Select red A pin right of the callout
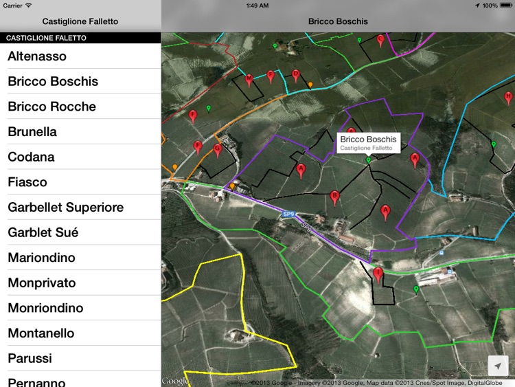515x387 pixels. coord(415,160)
